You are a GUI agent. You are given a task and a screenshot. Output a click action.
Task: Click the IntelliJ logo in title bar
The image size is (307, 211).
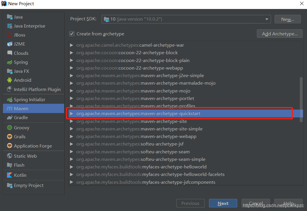click(x=4, y=3)
